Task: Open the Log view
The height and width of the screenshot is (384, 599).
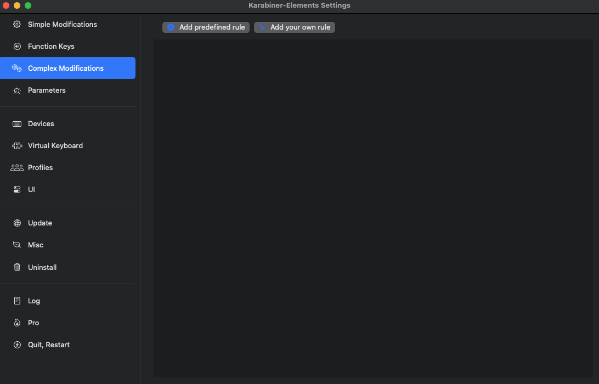Action: (x=34, y=301)
